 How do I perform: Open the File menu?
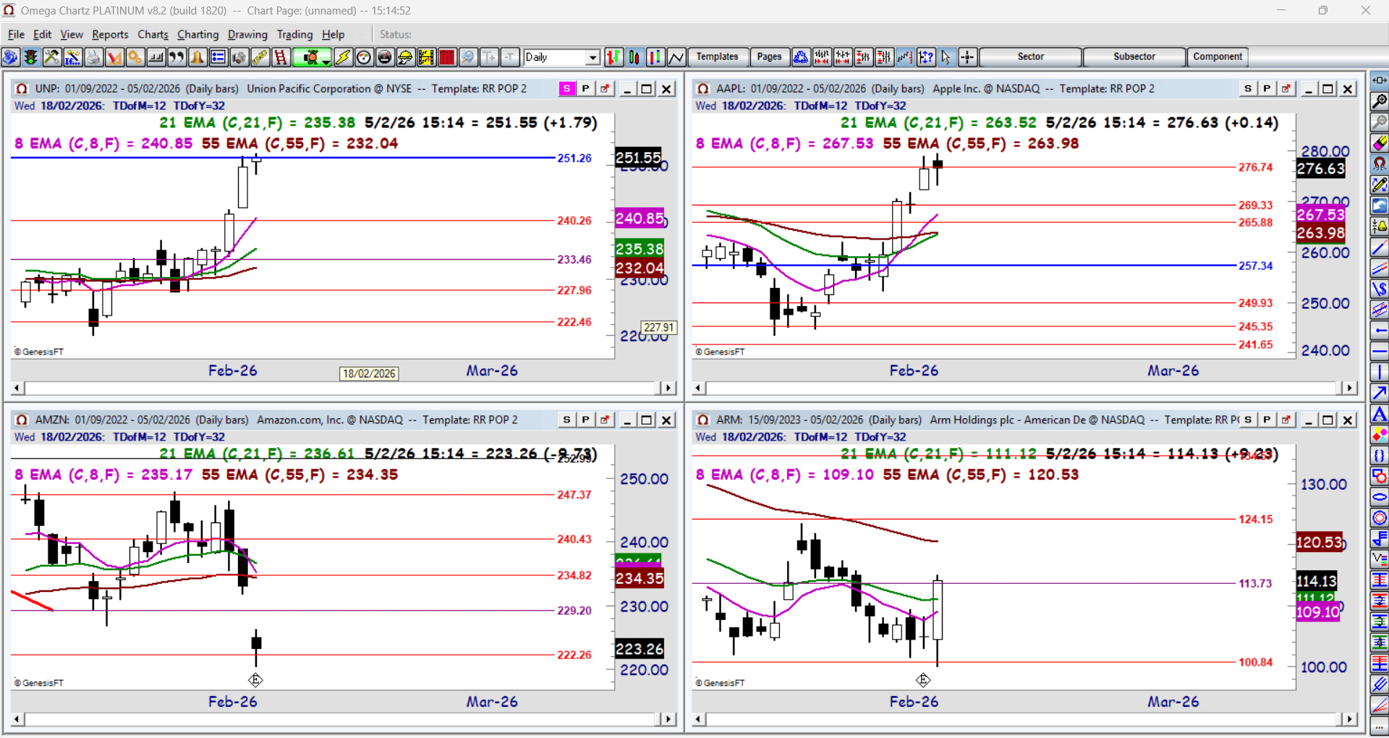tap(16, 35)
